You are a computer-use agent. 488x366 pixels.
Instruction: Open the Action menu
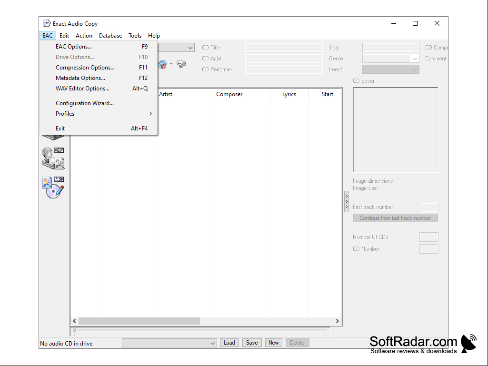pos(84,36)
